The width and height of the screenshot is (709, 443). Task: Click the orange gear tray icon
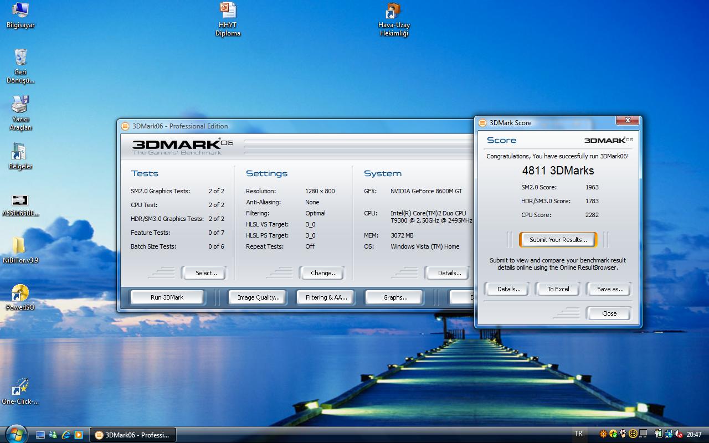tap(603, 434)
